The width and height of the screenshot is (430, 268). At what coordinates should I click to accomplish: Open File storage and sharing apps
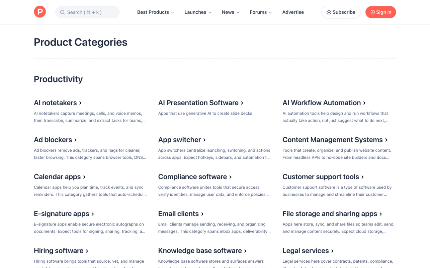click(x=332, y=214)
